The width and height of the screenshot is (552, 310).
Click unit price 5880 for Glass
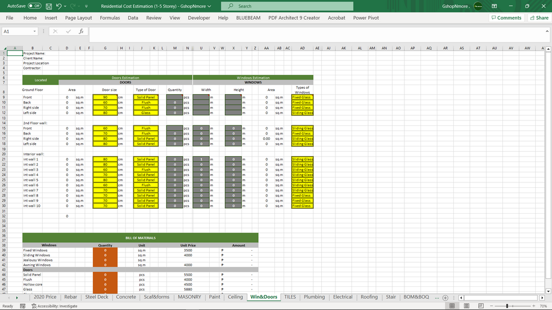pos(188,289)
